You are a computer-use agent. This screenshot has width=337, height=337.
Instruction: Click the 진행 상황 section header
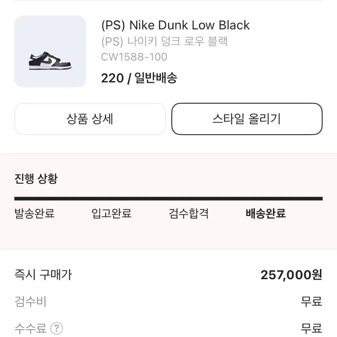(37, 177)
